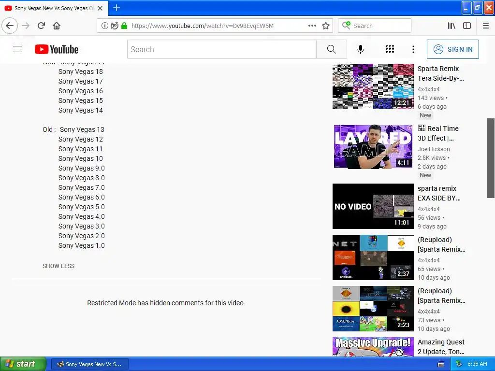Click the text Sony Vegas 13
495x371 pixels.
pos(82,129)
